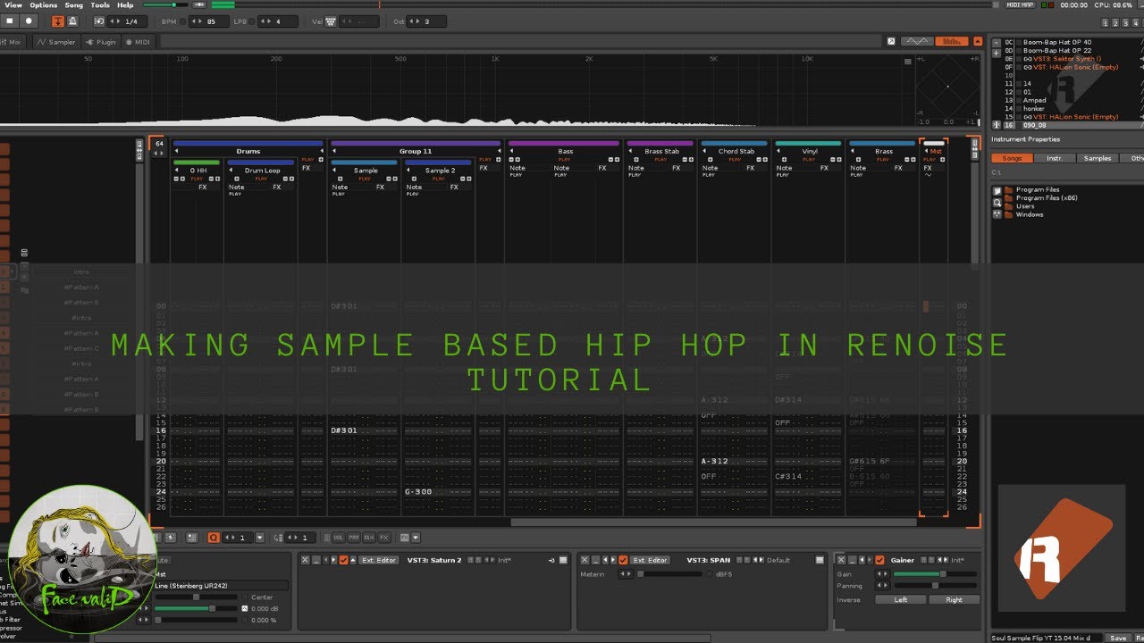Toggle the VOL column button

point(338,538)
